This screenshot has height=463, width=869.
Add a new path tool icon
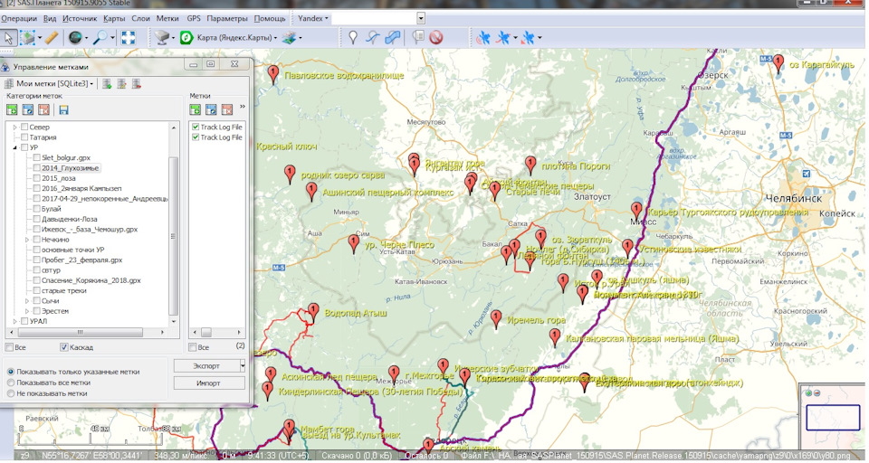tap(373, 38)
